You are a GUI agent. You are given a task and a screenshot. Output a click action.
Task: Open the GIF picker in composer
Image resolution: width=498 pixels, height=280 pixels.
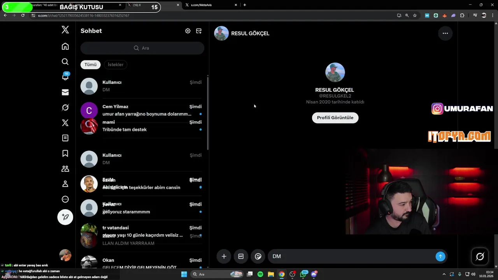241,256
